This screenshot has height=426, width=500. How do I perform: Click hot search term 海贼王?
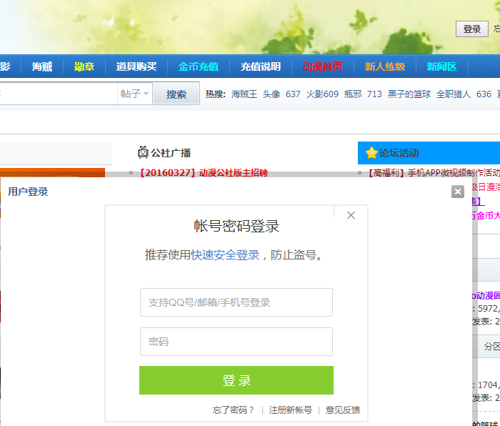pyautogui.click(x=244, y=94)
